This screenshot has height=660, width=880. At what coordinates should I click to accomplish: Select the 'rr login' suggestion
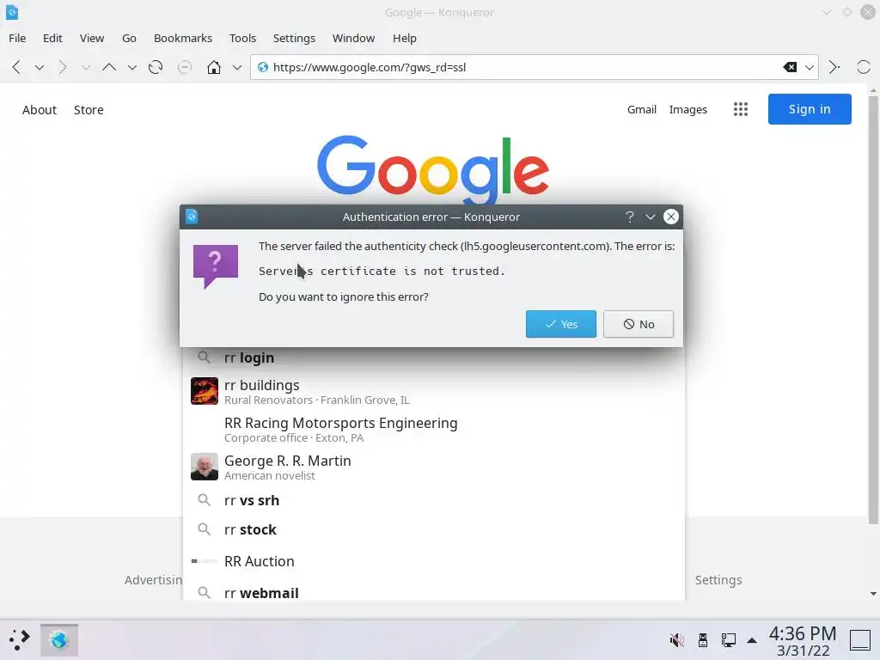tap(433, 357)
